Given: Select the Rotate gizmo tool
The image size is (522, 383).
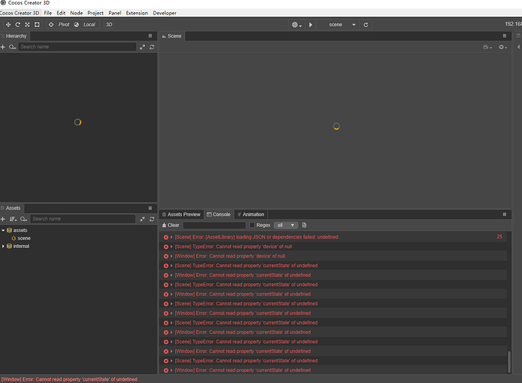Looking at the screenshot, I should point(18,25).
